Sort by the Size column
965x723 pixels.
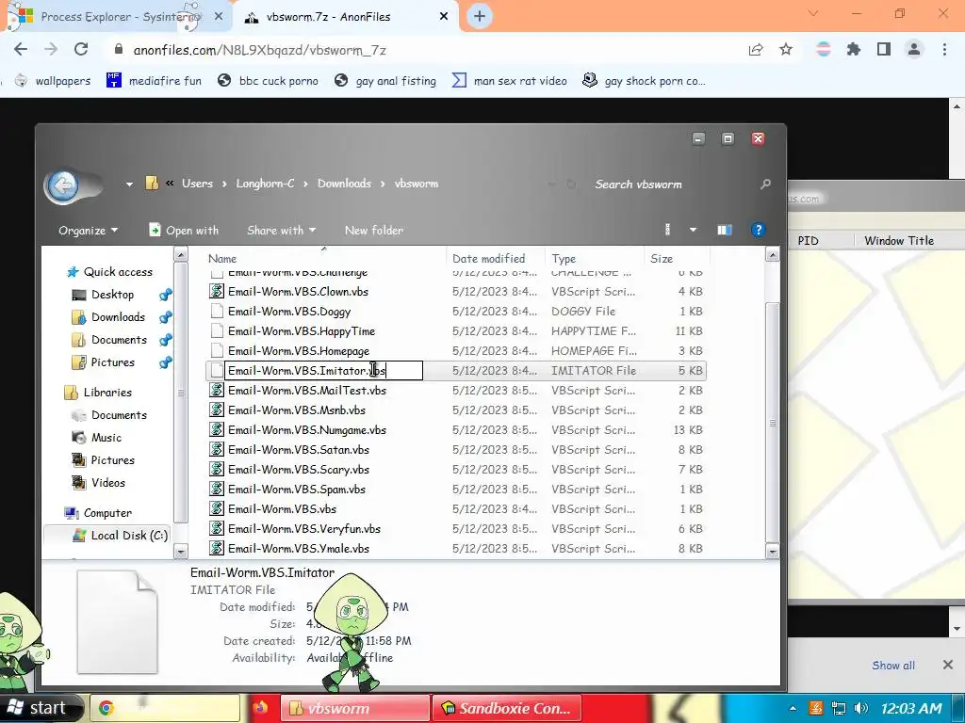tap(677, 258)
